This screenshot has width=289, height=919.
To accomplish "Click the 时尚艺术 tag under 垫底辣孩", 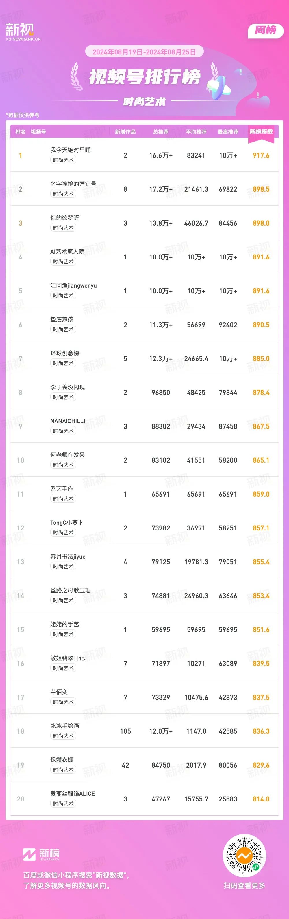I will (63, 329).
